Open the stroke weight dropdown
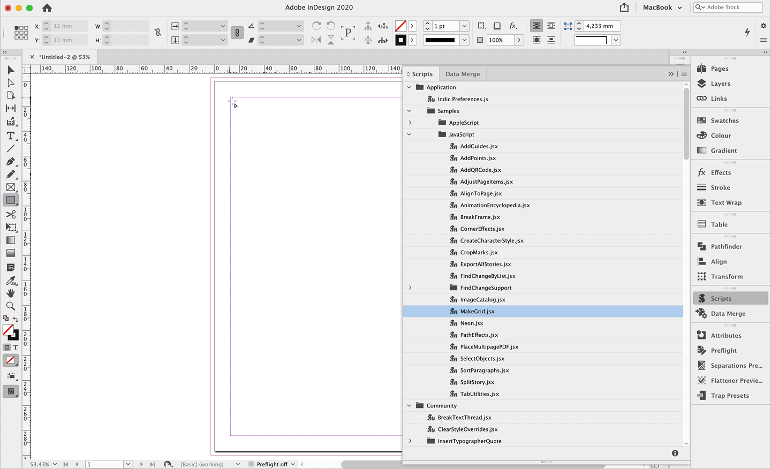 pos(464,26)
